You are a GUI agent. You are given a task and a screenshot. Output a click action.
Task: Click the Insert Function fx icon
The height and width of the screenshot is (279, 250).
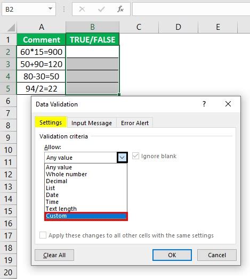(x=120, y=9)
